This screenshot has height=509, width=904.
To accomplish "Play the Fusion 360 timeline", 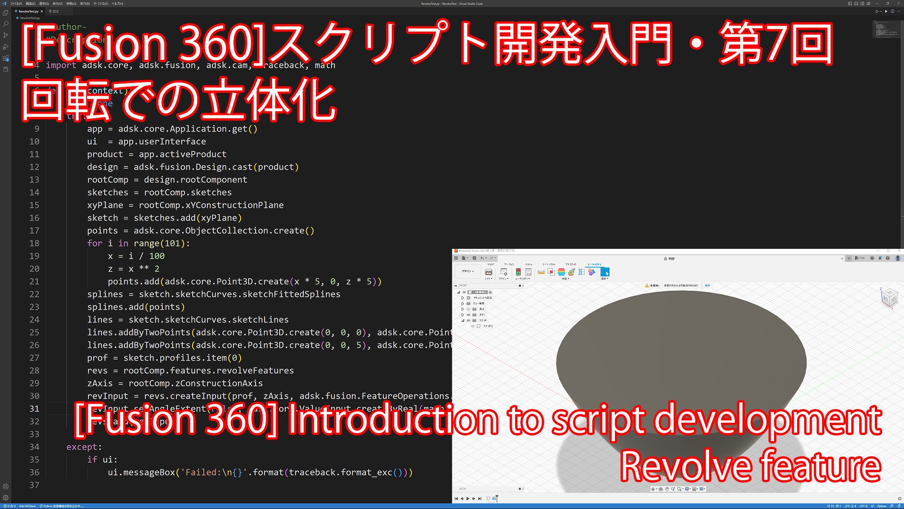I will pos(468,499).
